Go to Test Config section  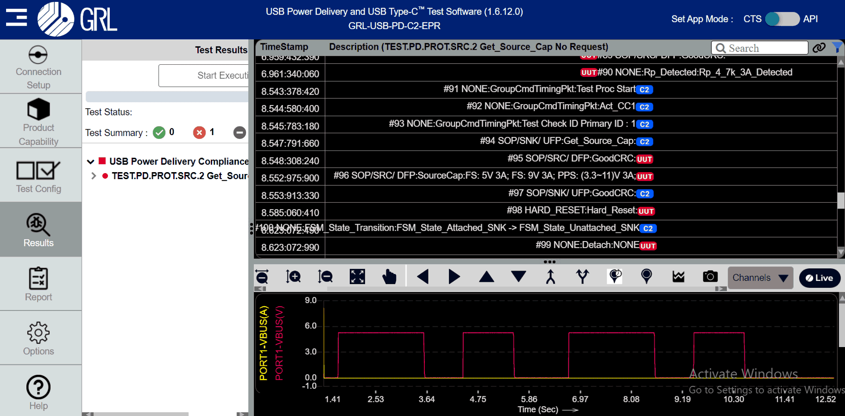click(38, 176)
